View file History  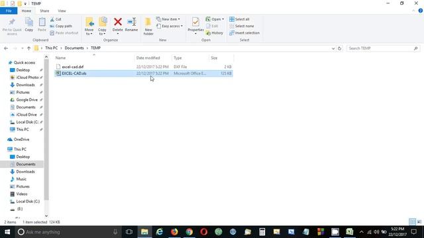(215, 33)
